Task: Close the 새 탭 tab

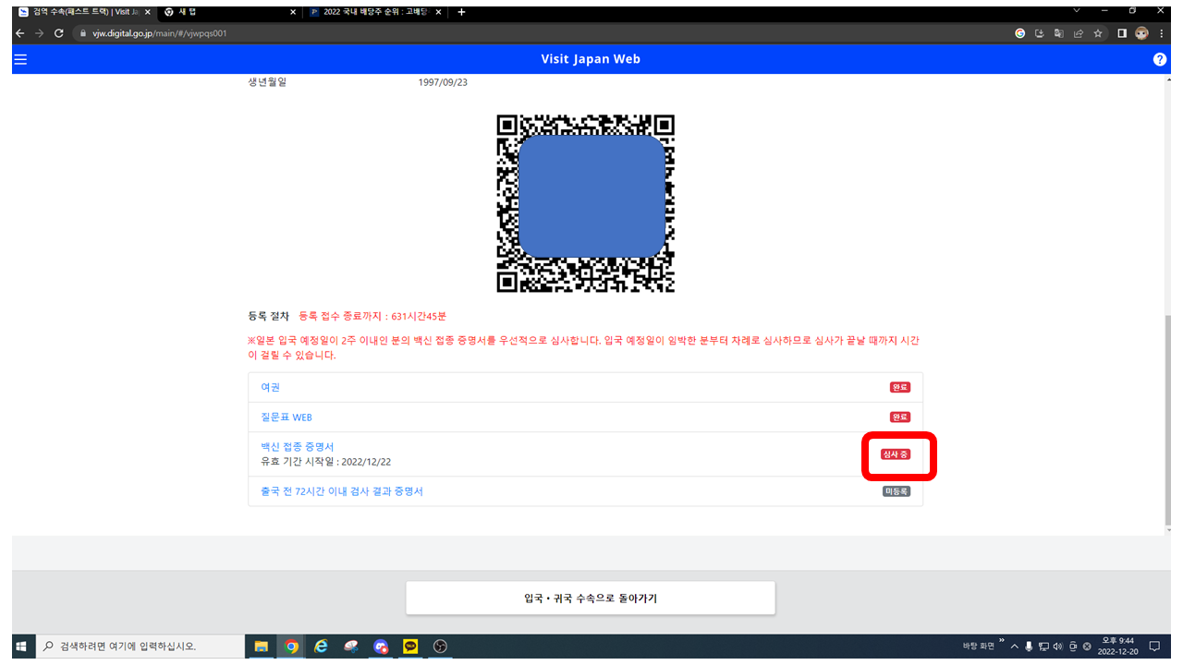Action: (294, 12)
